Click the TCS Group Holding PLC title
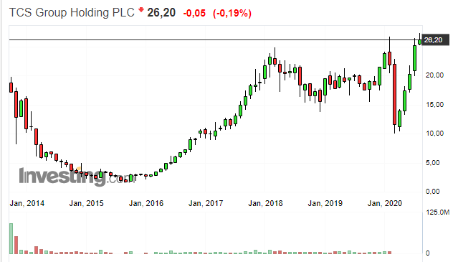This screenshot has width=453, height=262. (72, 13)
